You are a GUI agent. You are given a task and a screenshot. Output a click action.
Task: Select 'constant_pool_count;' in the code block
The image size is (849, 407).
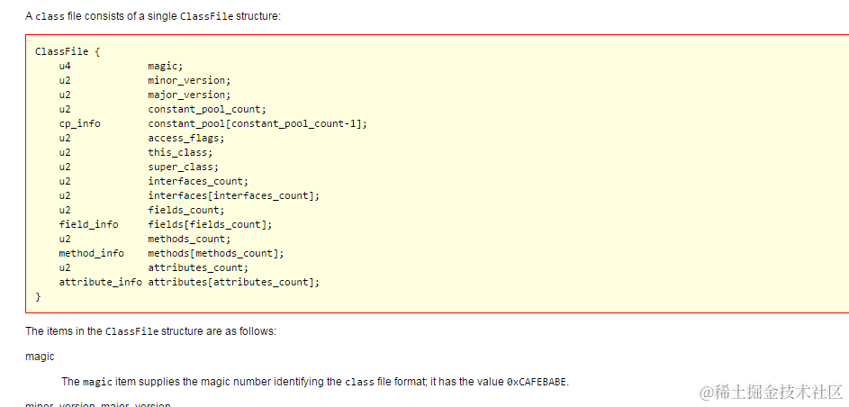[207, 109]
